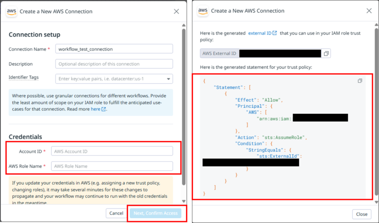Screen dimensions: 379x223
Task: Click the AWS logo in left dialog
Action: (11, 11)
